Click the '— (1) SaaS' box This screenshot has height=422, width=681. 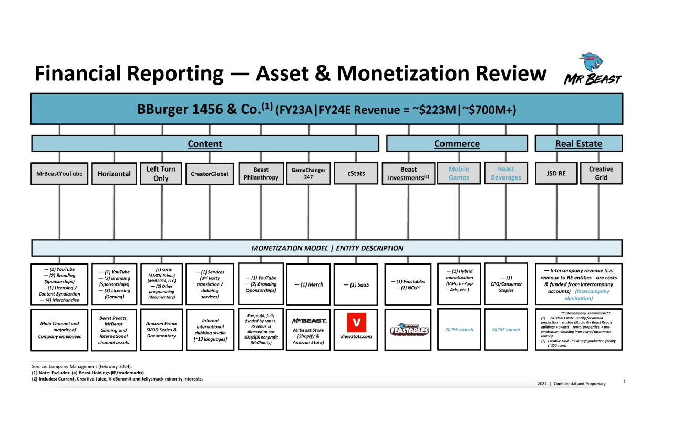tap(356, 284)
